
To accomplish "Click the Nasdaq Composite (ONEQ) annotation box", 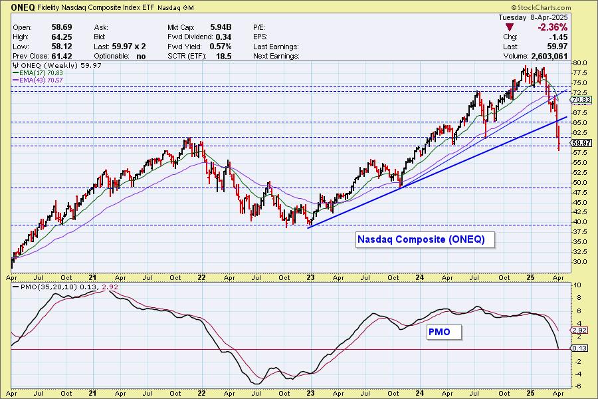I will coord(425,240).
